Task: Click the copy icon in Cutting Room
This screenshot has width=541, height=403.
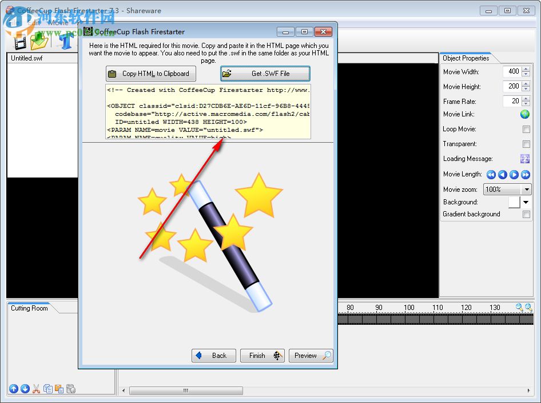Action: pos(49,389)
